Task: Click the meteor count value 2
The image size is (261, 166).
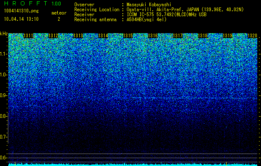Action: pyautogui.click(x=59, y=19)
